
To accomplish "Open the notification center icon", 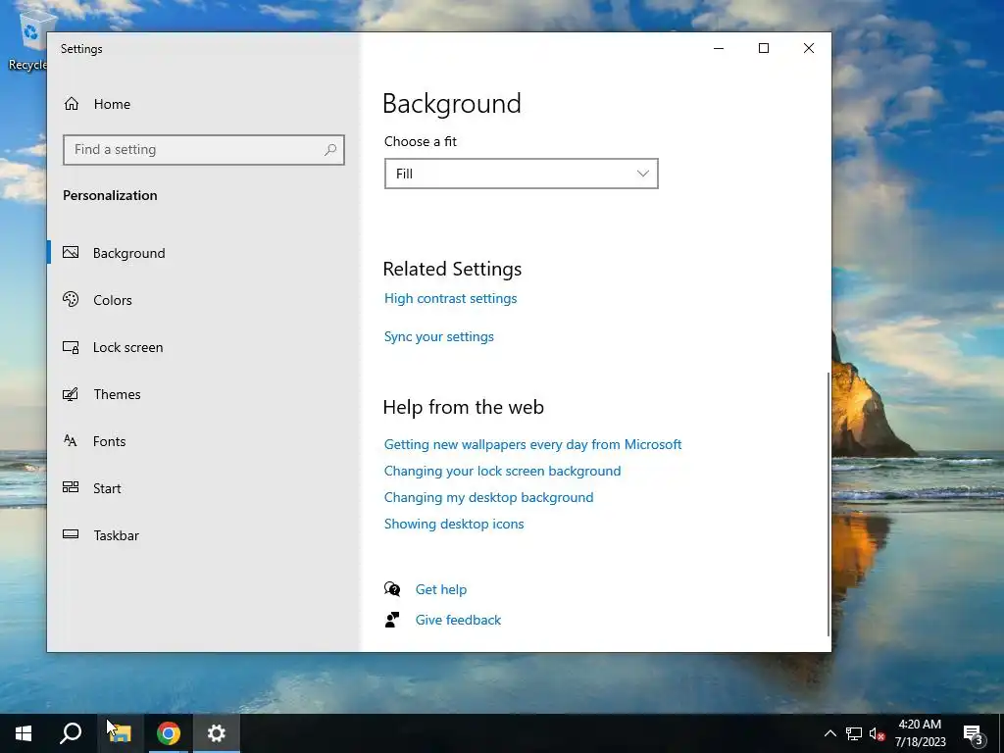I will click(974, 733).
